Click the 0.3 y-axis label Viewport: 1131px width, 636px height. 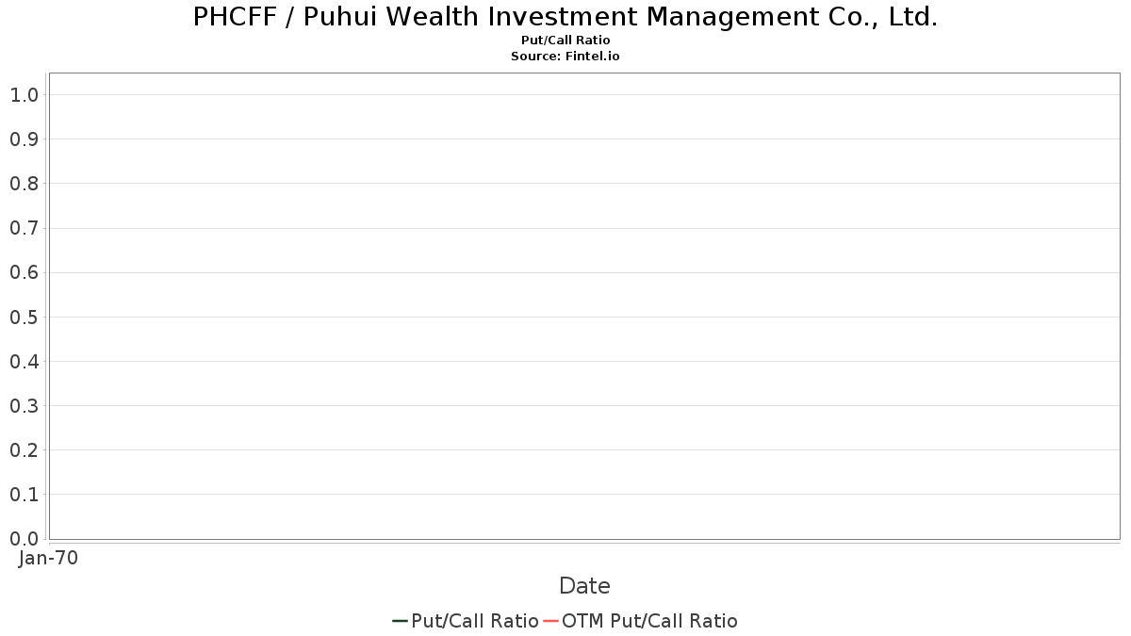pyautogui.click(x=25, y=406)
